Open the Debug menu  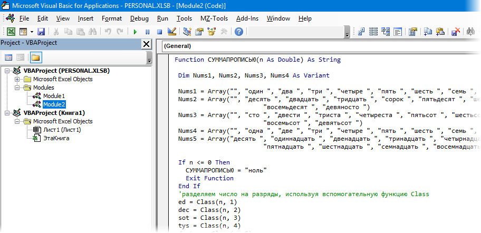(139, 18)
